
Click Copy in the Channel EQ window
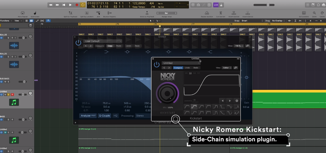(x=110, y=46)
